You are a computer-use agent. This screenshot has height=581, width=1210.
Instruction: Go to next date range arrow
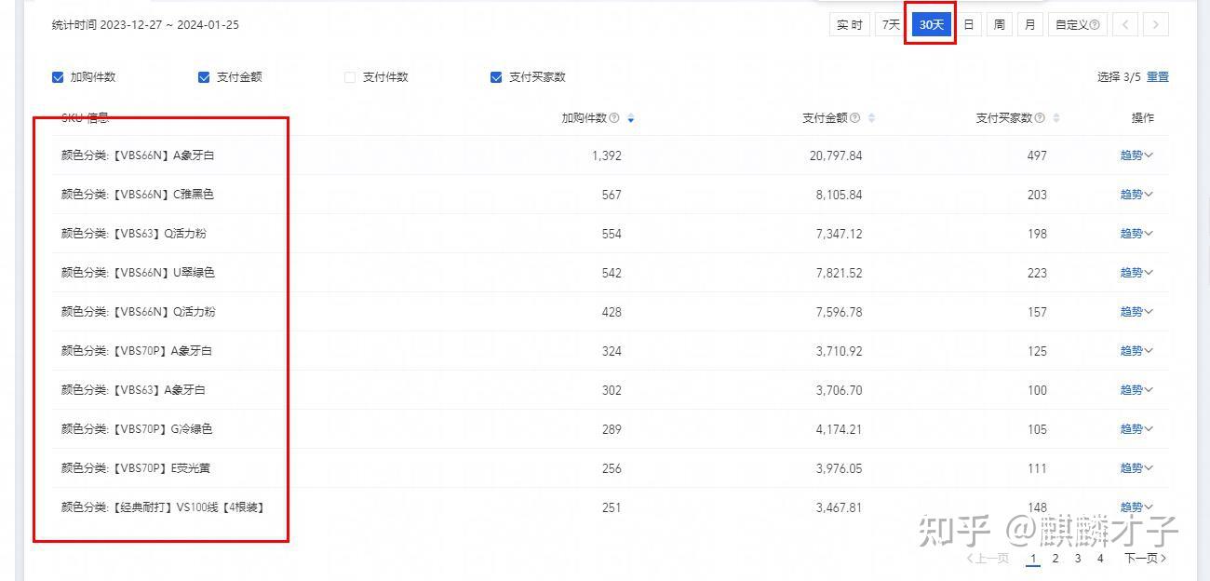click(1156, 25)
